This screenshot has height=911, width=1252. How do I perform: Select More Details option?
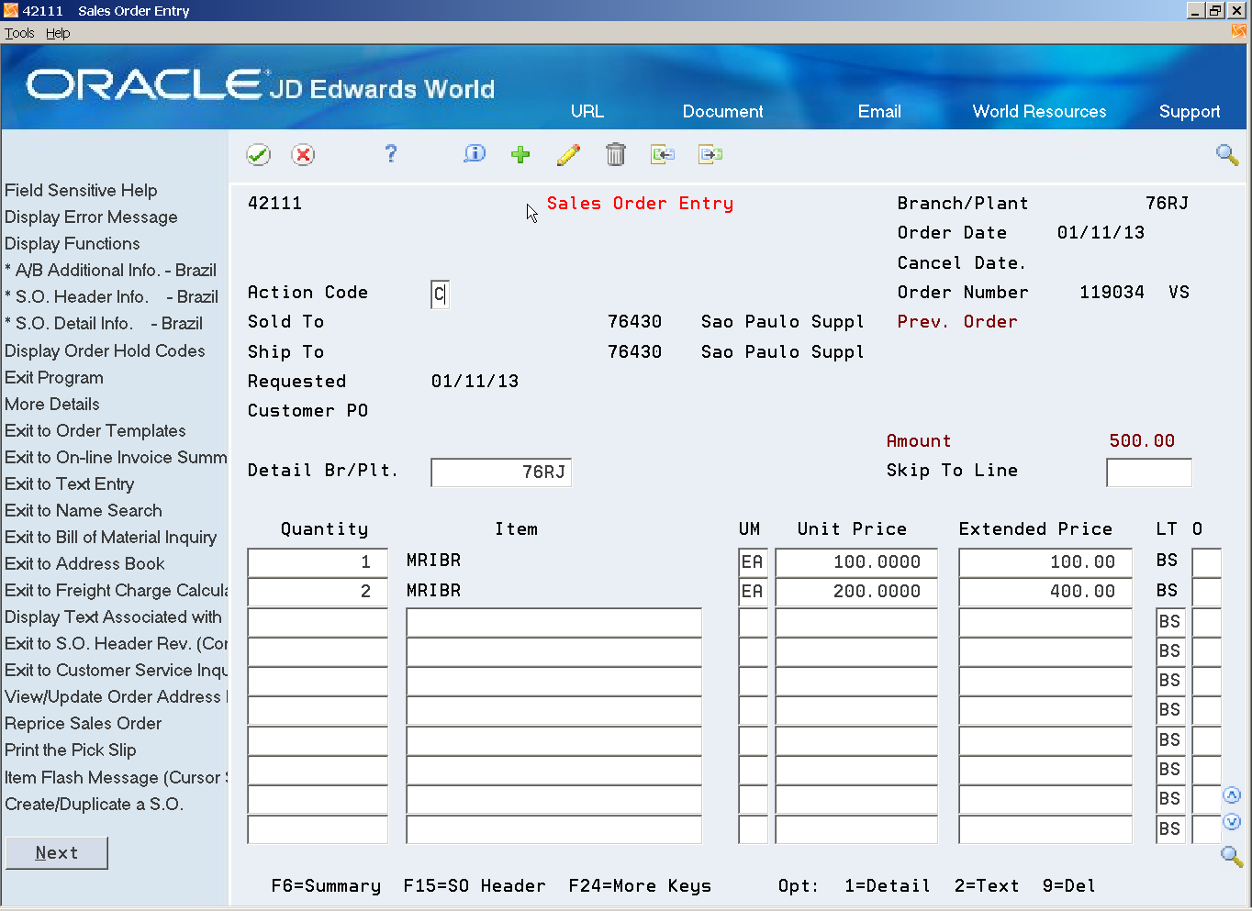coord(52,404)
